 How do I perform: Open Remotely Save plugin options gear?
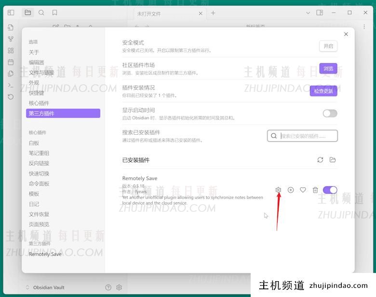(278, 190)
